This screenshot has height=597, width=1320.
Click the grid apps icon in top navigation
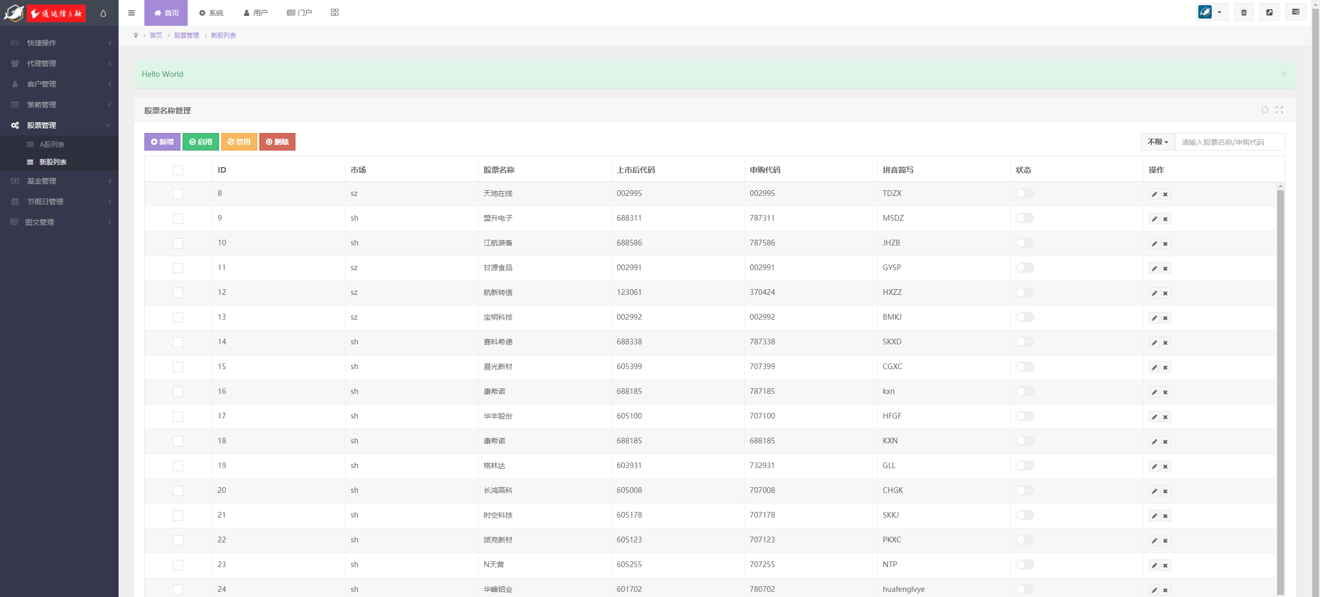point(335,12)
